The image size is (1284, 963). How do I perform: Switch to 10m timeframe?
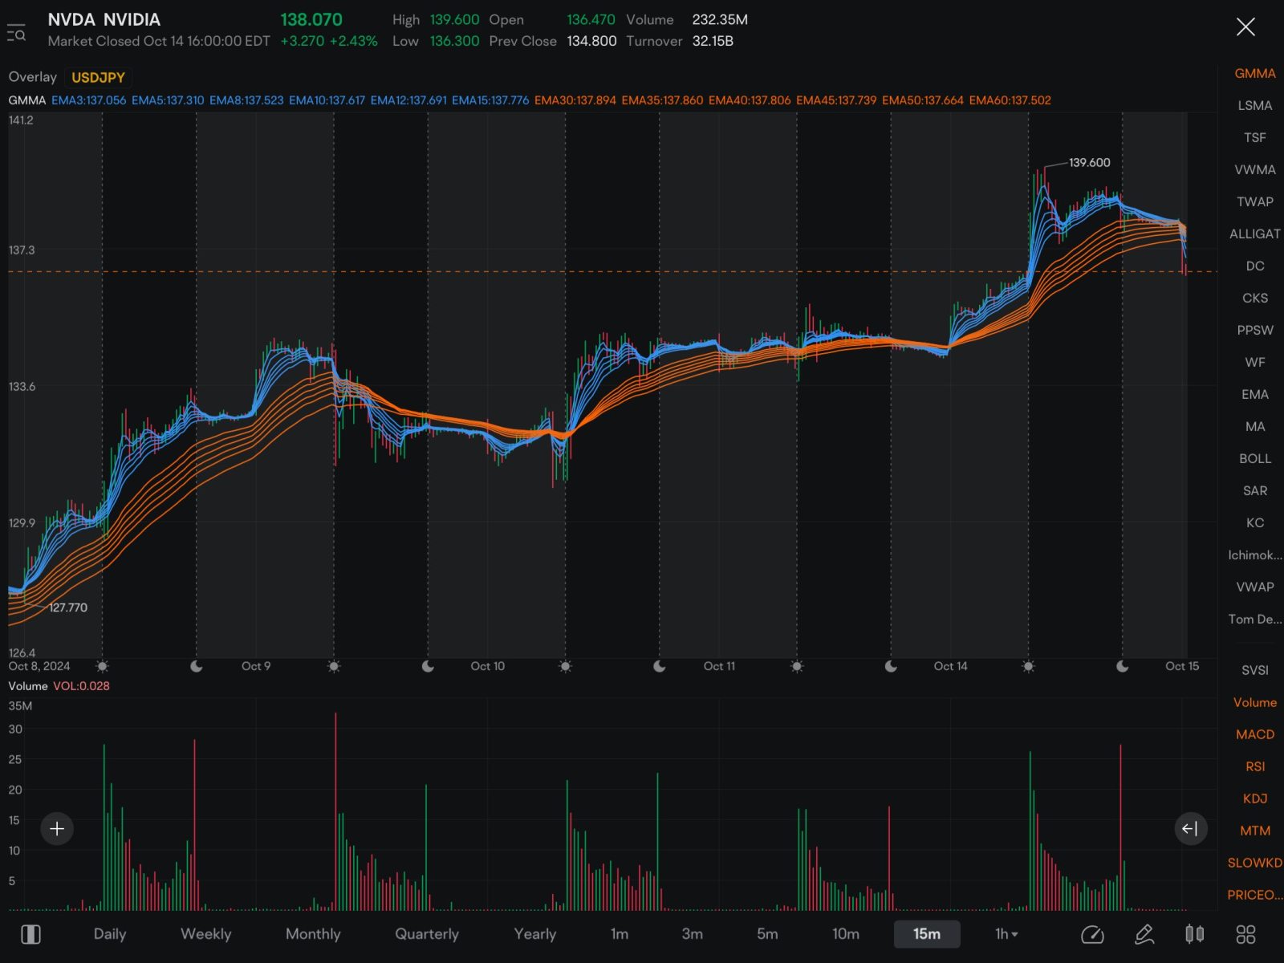(845, 934)
